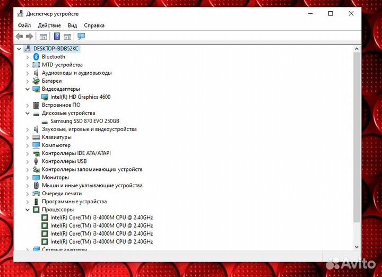
Task: Select Intel(R) HD Graphics 4600 entry
Action: 81,97
